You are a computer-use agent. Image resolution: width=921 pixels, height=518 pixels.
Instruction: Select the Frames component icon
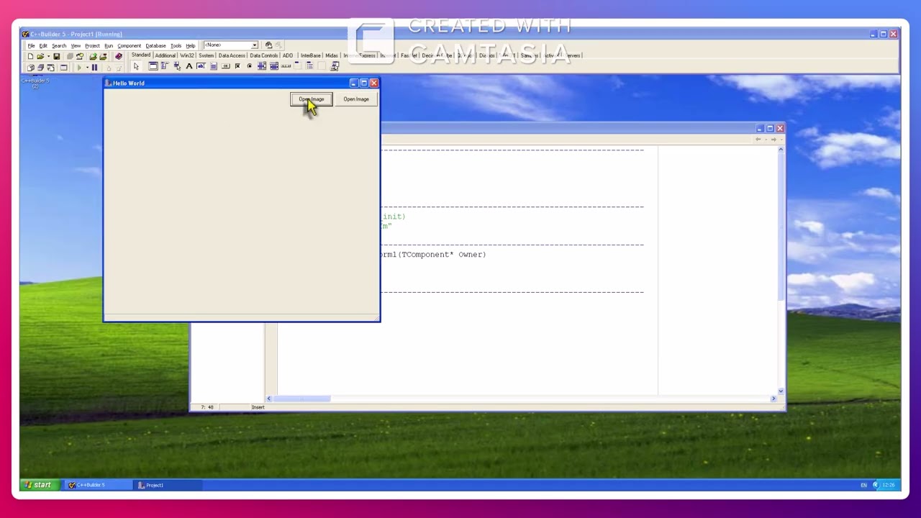pos(153,66)
